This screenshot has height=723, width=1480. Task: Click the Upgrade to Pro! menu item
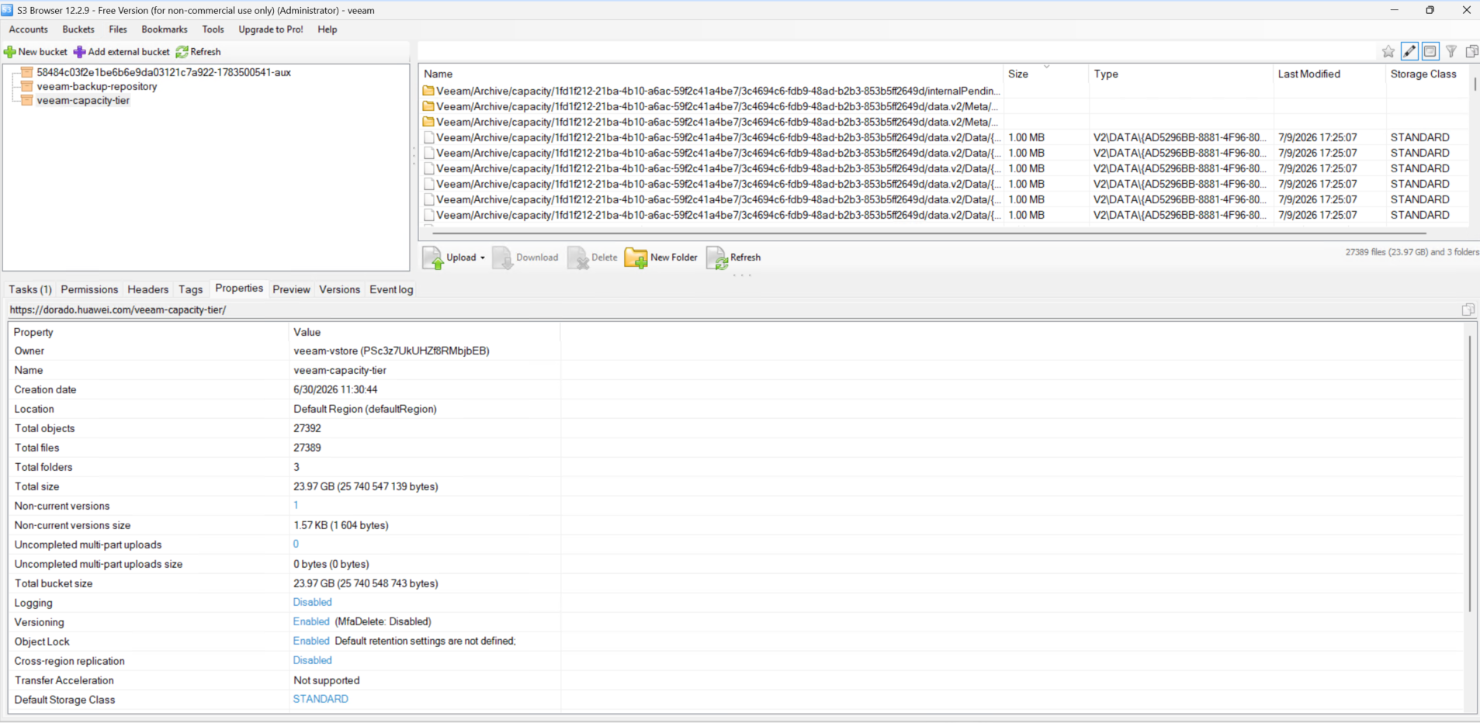(271, 29)
